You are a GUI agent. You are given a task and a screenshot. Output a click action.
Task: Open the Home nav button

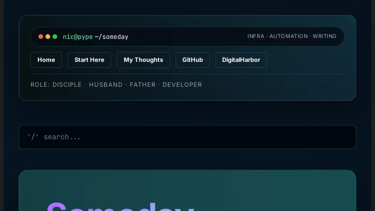[x=46, y=60]
